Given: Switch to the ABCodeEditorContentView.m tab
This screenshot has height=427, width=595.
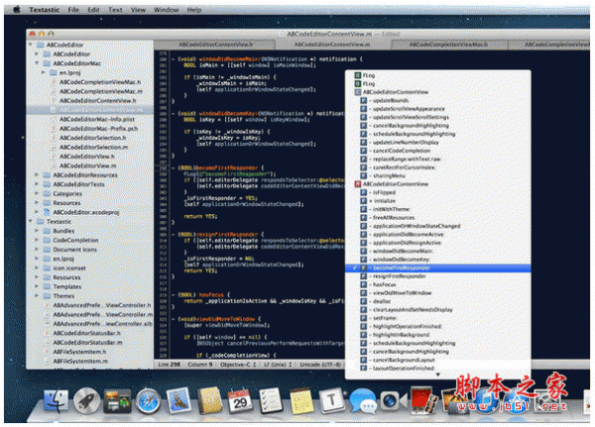Looking at the screenshot, I should [x=331, y=45].
